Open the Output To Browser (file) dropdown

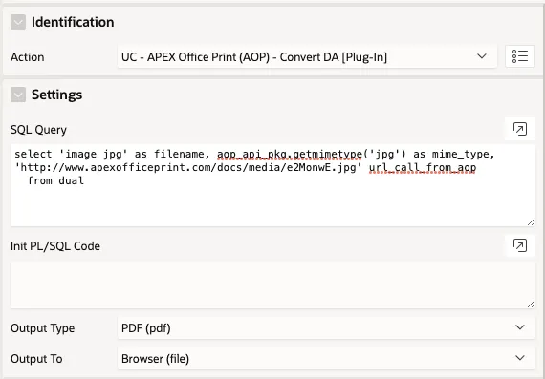[x=326, y=359]
